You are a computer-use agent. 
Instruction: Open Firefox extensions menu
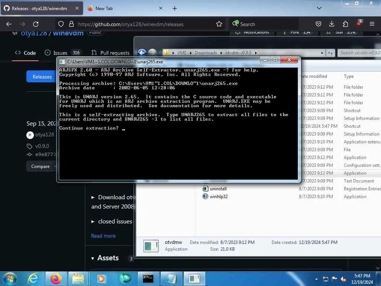click(345, 24)
